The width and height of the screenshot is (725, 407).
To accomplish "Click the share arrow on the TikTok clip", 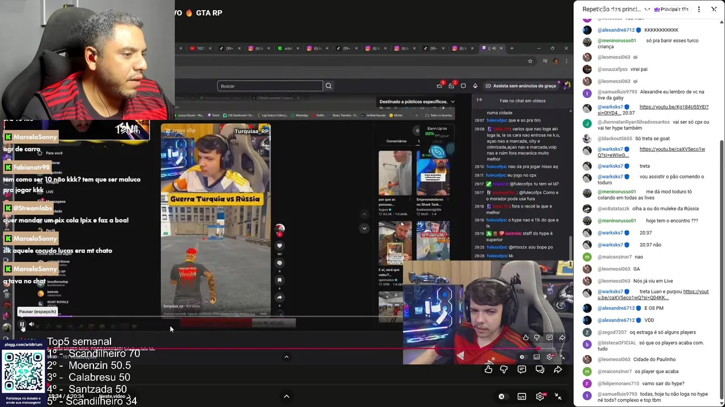I will click(279, 297).
